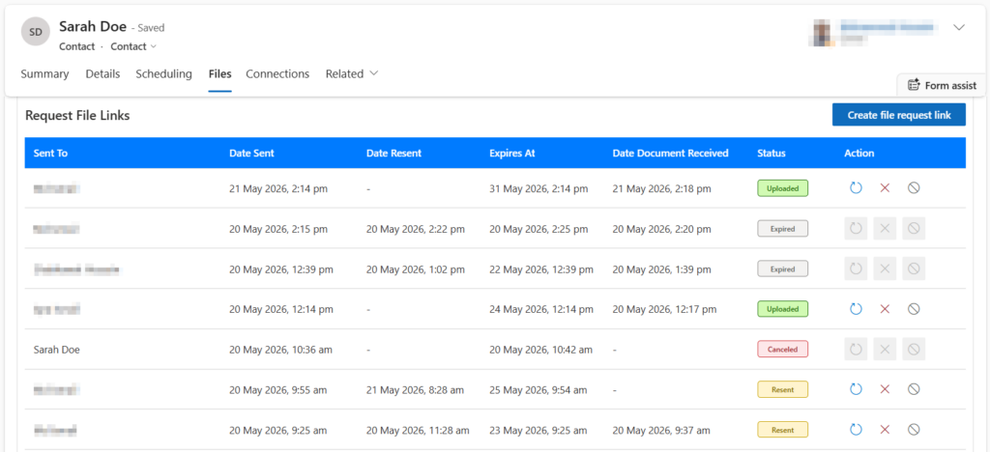Click greyed circle-slash icon in 20 May 2:15 pm row
990x452 pixels.
pyautogui.click(x=914, y=228)
